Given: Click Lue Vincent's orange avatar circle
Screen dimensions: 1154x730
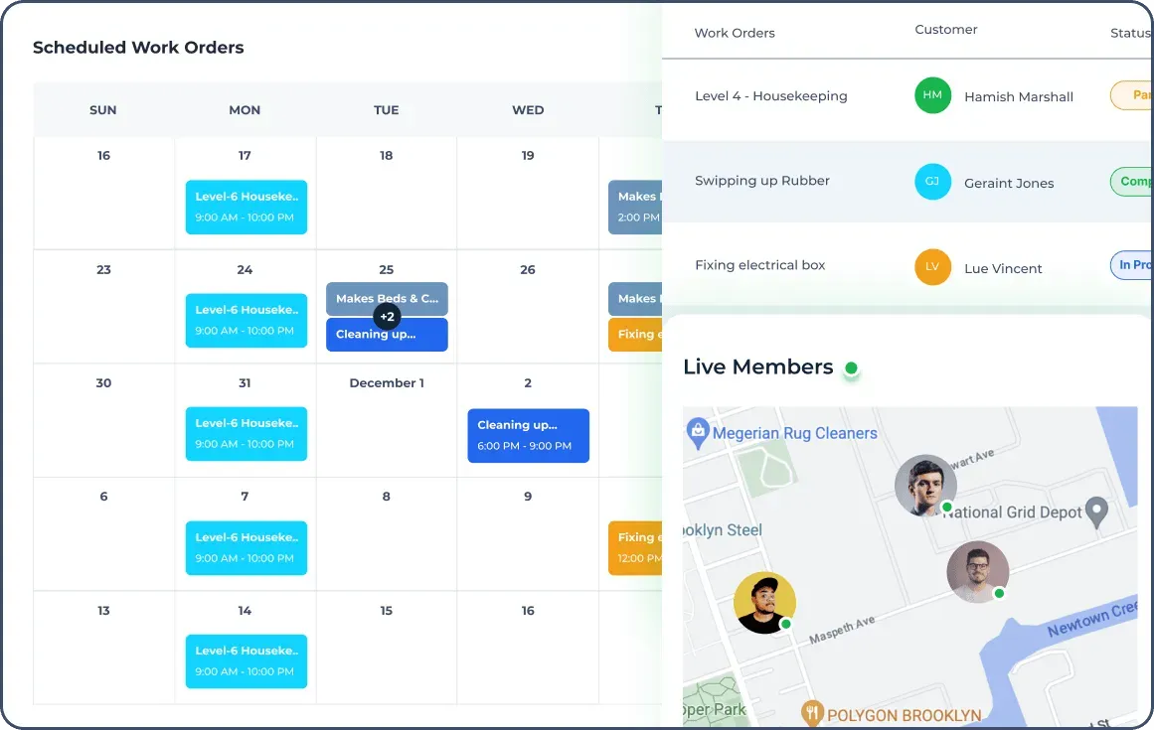Looking at the screenshot, I should 931,267.
